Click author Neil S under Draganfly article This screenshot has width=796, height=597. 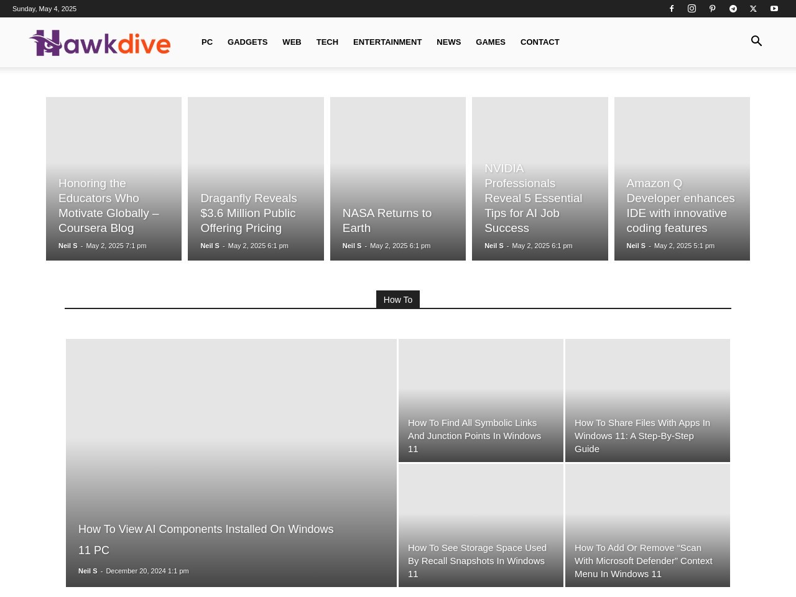(210, 246)
